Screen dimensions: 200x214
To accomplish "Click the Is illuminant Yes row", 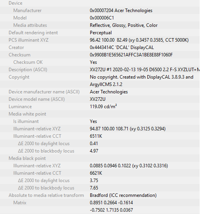I will pyautogui.click(x=100, y=121).
